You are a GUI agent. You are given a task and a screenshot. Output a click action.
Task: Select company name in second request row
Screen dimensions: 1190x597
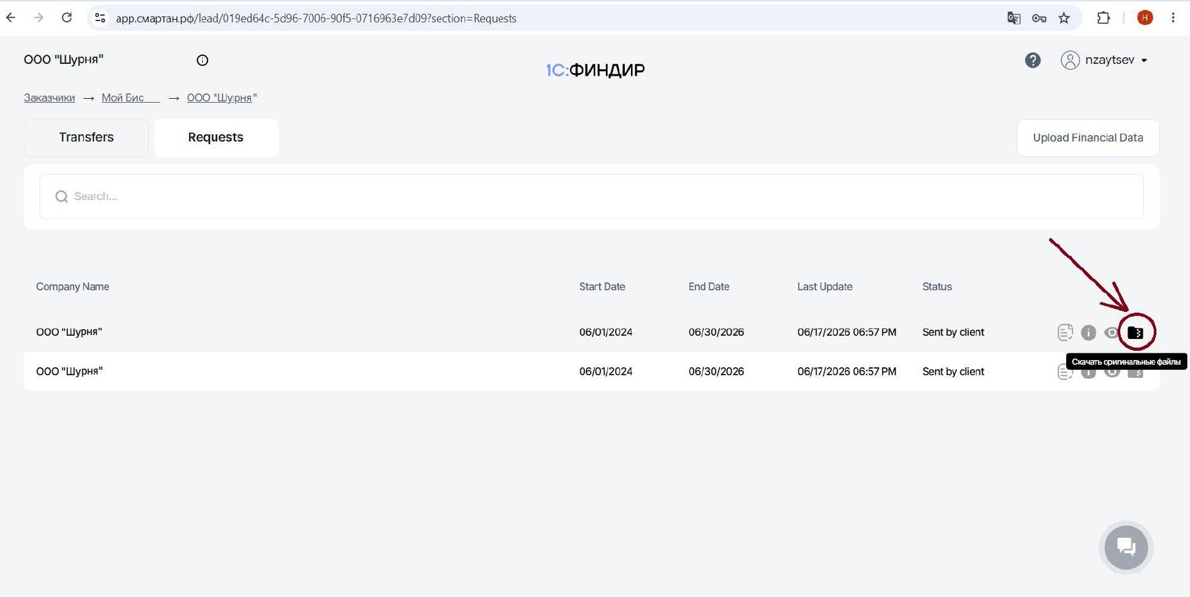coord(69,371)
